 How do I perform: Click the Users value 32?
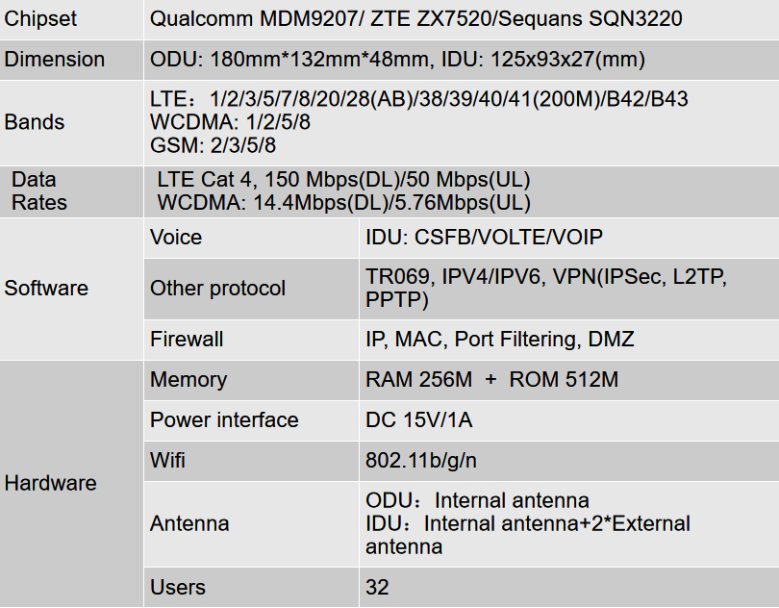click(377, 588)
